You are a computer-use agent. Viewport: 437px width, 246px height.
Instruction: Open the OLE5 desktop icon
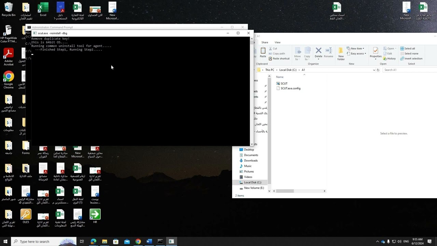pyautogui.click(x=26, y=217)
